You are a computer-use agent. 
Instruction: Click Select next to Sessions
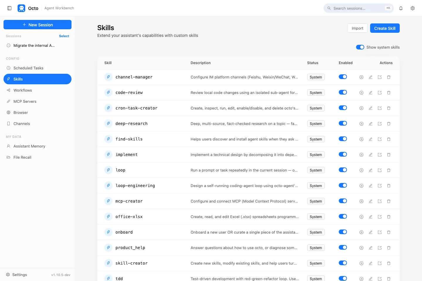pyautogui.click(x=64, y=36)
